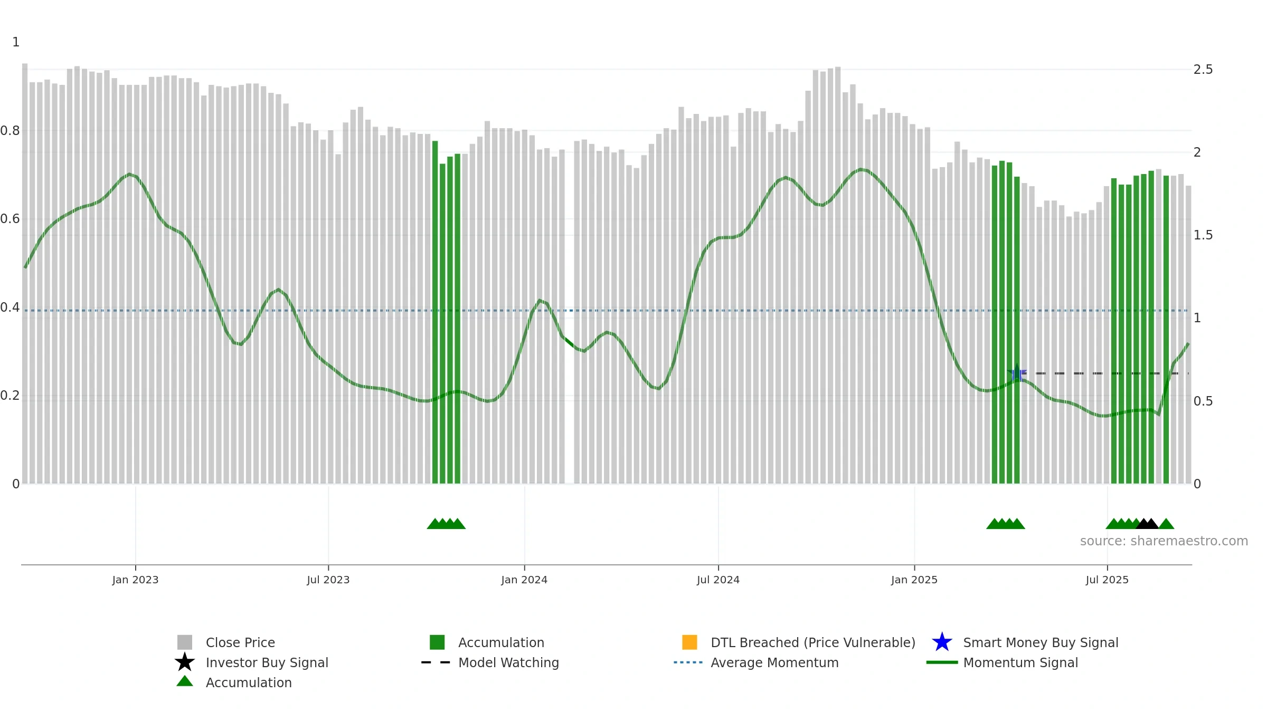Click the Model Watching dashed line icon

[436, 662]
